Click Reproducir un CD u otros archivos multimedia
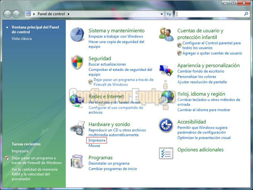 click(x=117, y=133)
